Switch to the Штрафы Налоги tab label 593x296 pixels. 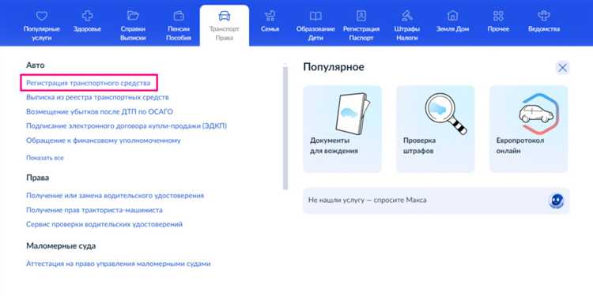pos(406,33)
